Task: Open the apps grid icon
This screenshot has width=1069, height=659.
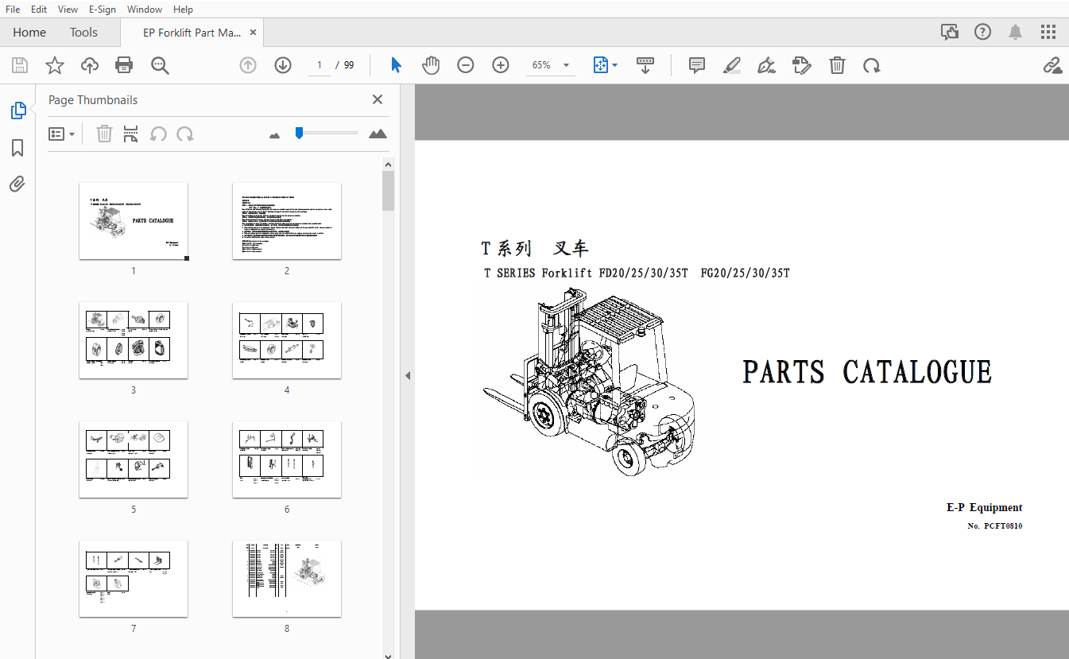Action: coord(1049,32)
